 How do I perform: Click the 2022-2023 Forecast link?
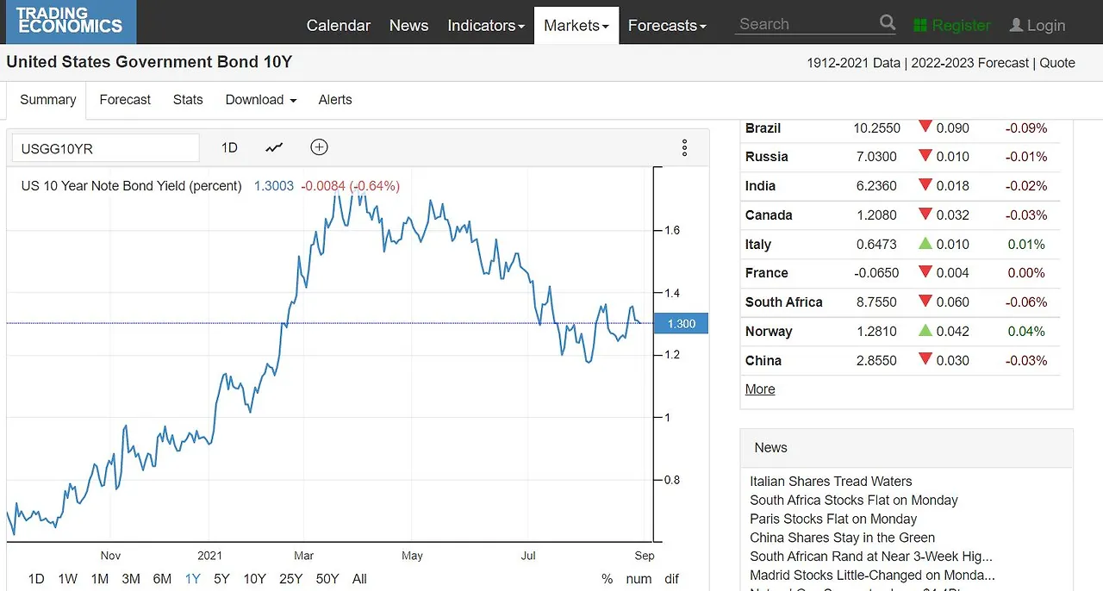coord(969,63)
